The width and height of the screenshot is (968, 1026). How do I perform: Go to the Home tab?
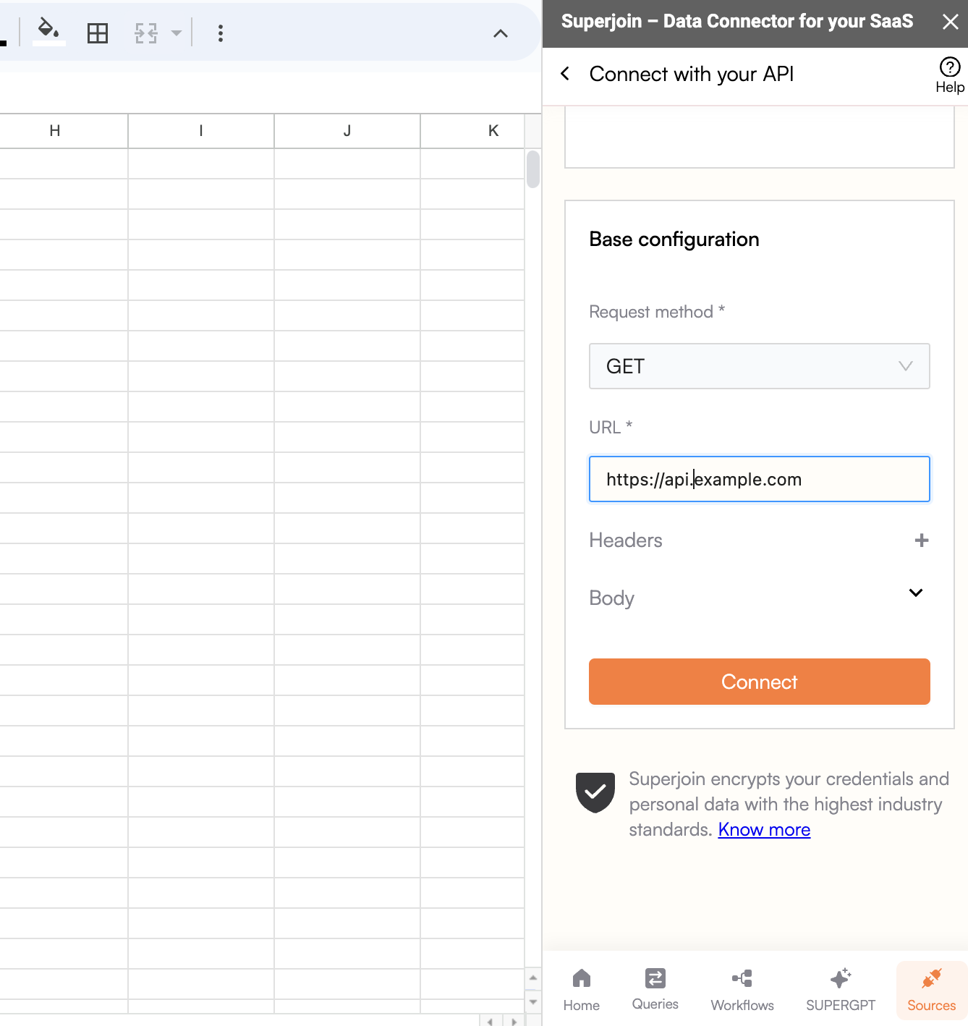581,990
